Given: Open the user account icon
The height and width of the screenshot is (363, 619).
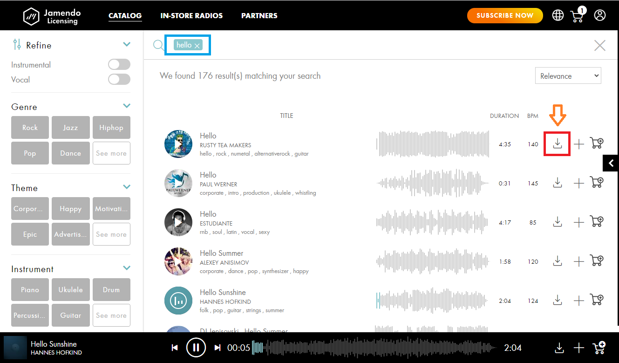Looking at the screenshot, I should pos(600,15).
